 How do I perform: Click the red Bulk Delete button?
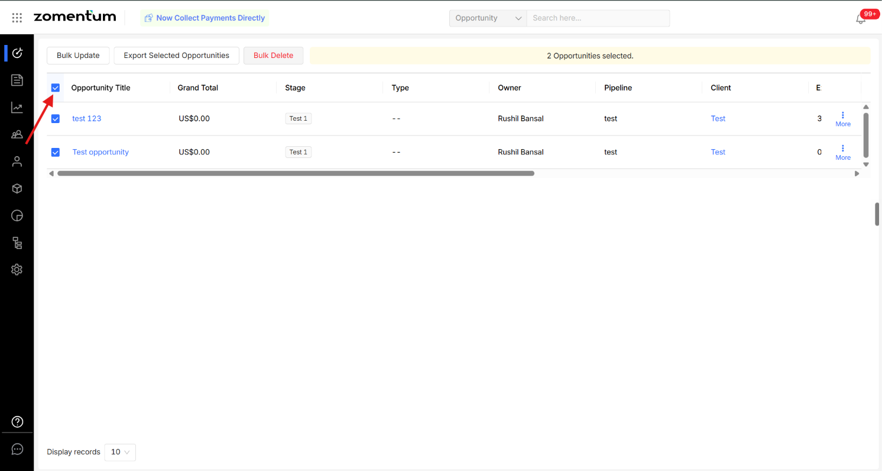(x=273, y=56)
